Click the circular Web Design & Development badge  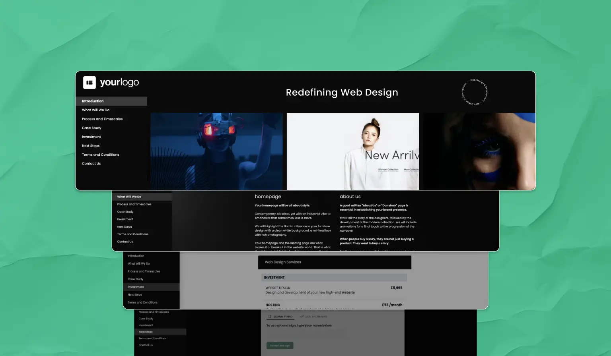(475, 92)
